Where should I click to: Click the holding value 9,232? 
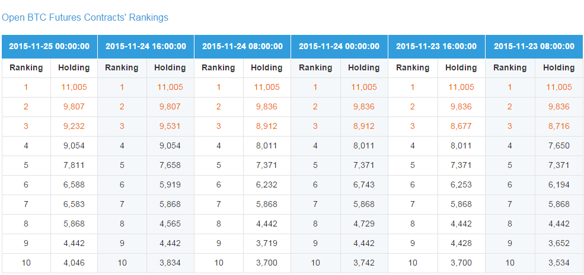coord(74,127)
